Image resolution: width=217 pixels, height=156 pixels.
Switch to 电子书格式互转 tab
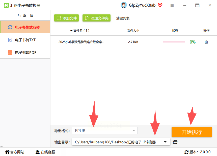pyautogui.click(x=25, y=27)
